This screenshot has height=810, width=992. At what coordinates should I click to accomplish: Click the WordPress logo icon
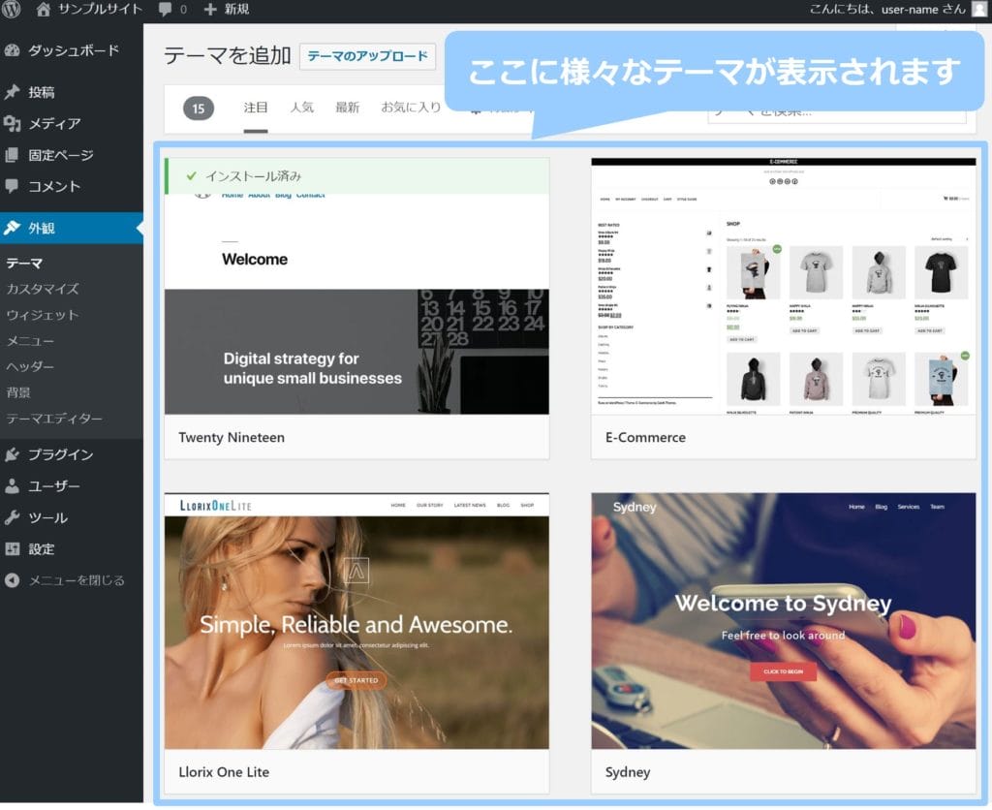point(12,10)
